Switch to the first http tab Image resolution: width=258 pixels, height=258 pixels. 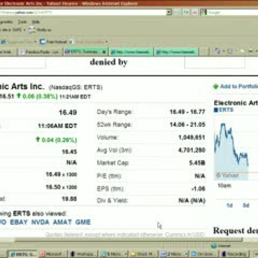click(x=131, y=52)
